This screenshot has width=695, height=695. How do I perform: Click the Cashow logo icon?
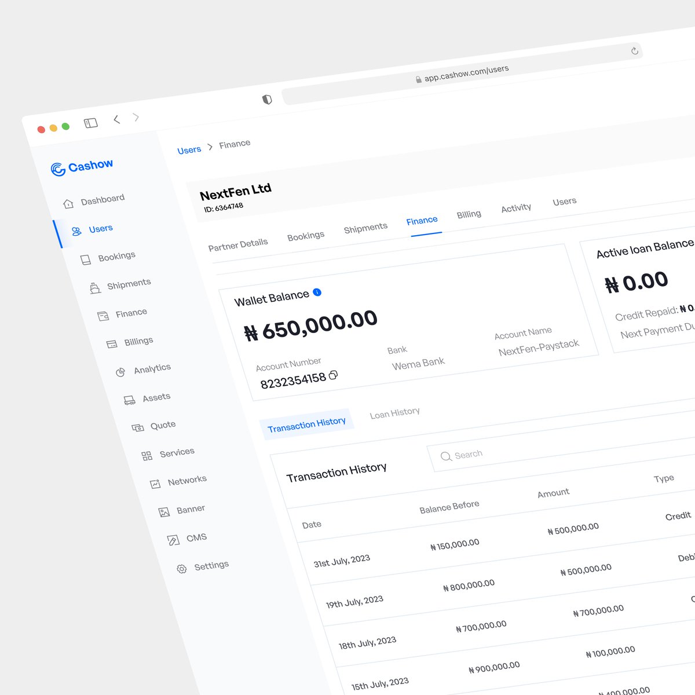[58, 169]
